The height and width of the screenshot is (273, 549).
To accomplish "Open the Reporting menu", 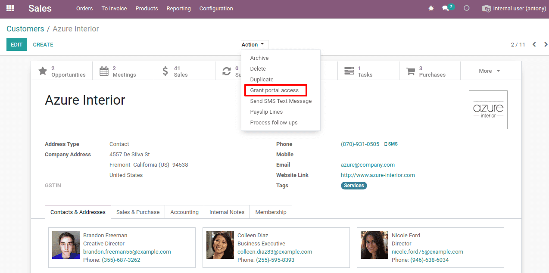I will pyautogui.click(x=178, y=8).
